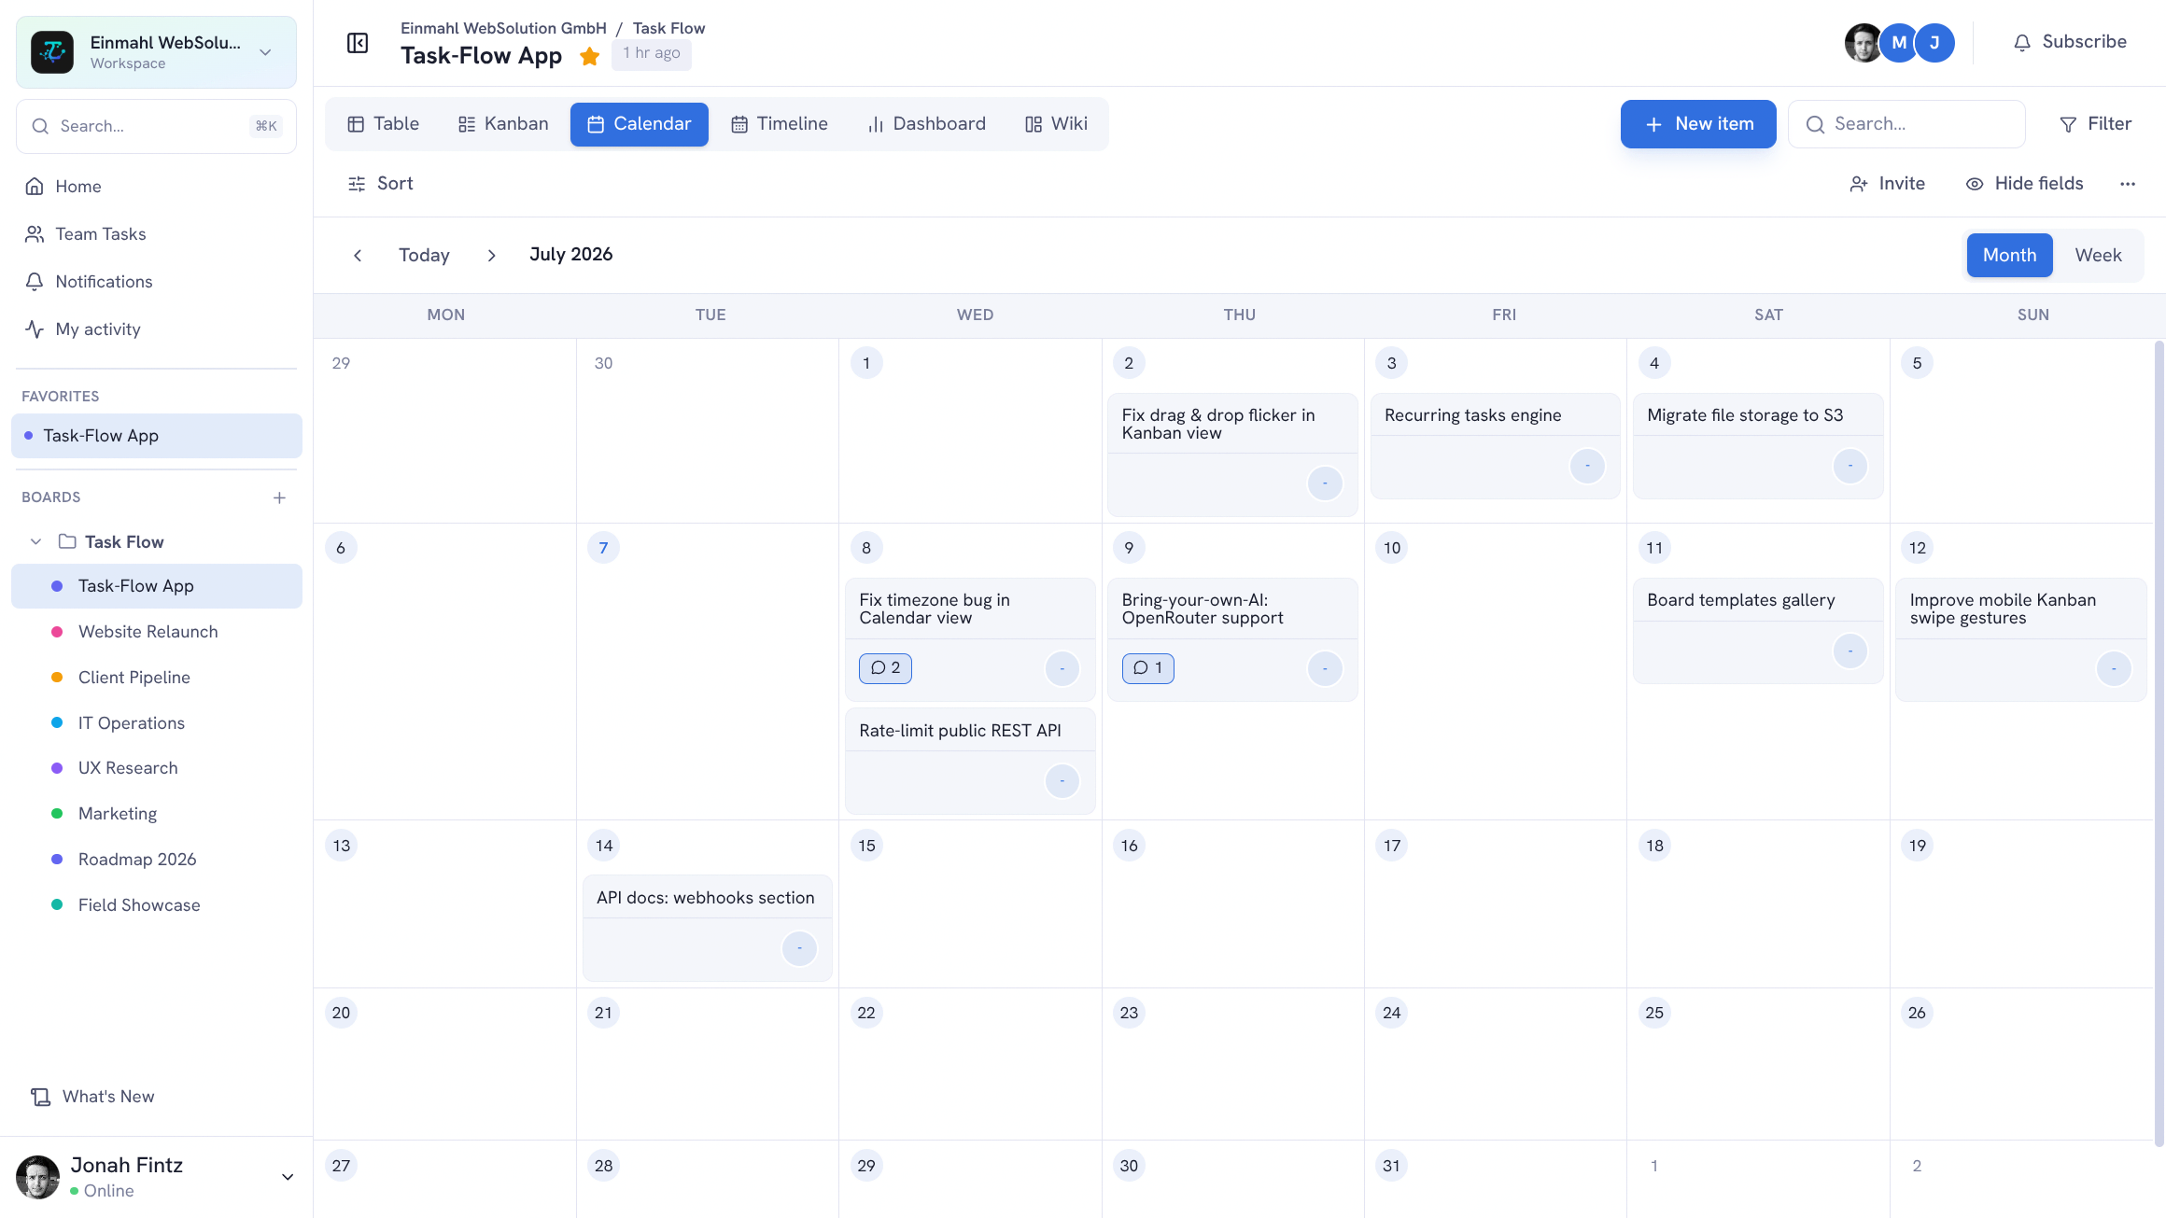
Task: Open My activity in sidebar
Action: (156, 329)
